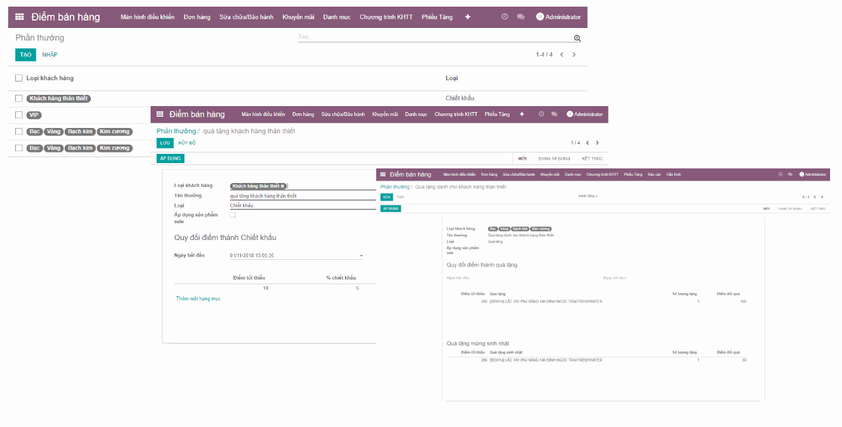Open the activities clock icon
Viewport: 842px width, 427px height.
tap(506, 17)
